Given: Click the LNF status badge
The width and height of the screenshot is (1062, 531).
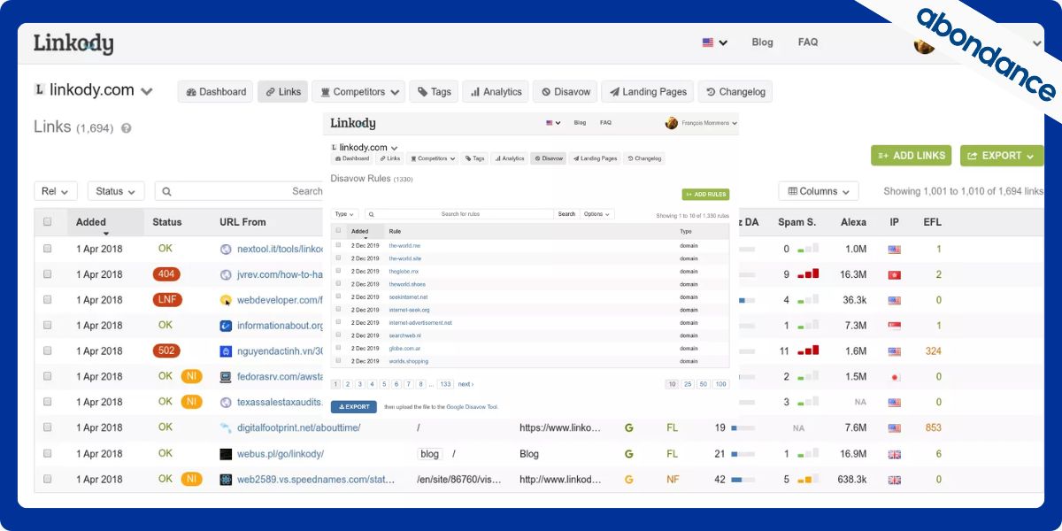Looking at the screenshot, I should pos(167,300).
